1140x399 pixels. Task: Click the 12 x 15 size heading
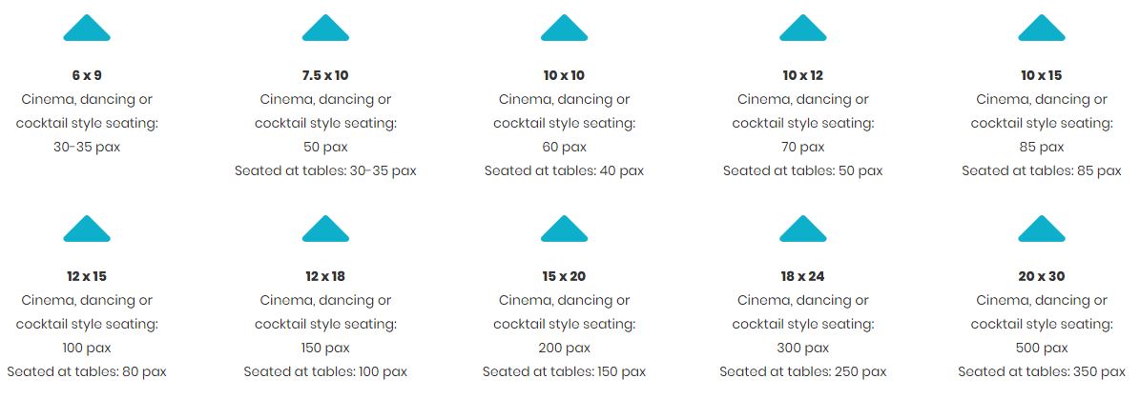coord(87,276)
